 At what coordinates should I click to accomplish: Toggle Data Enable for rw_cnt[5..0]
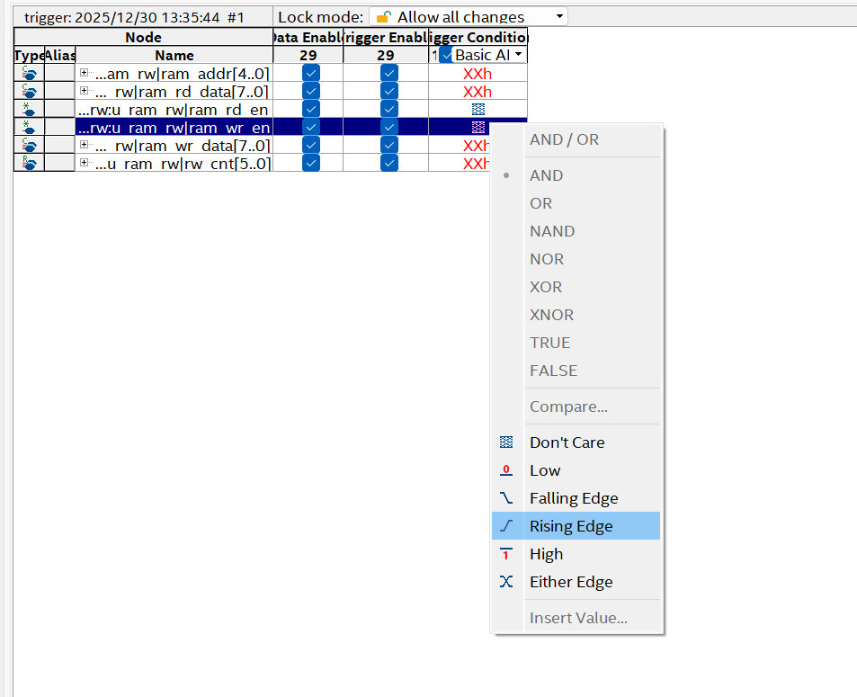[x=311, y=163]
